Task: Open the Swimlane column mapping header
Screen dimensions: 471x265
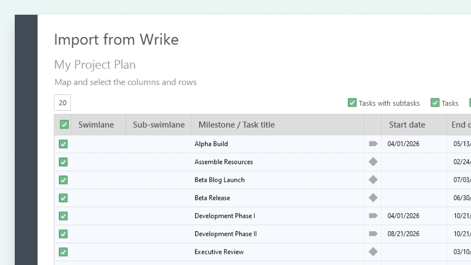Action: coord(98,125)
